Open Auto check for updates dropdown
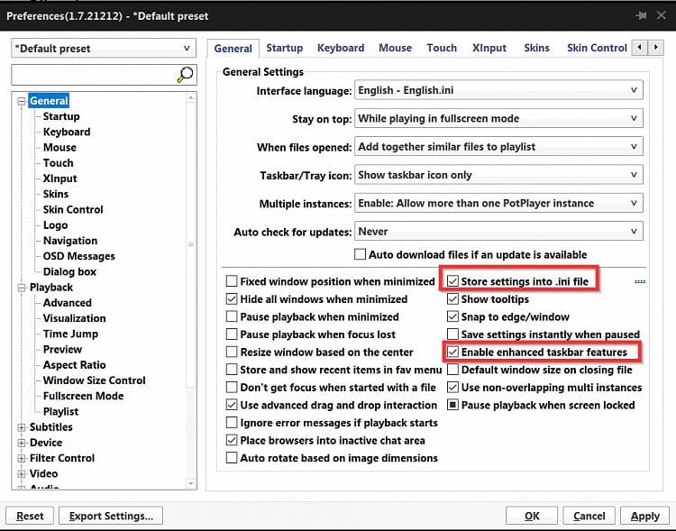This screenshot has width=676, height=531. point(498,231)
